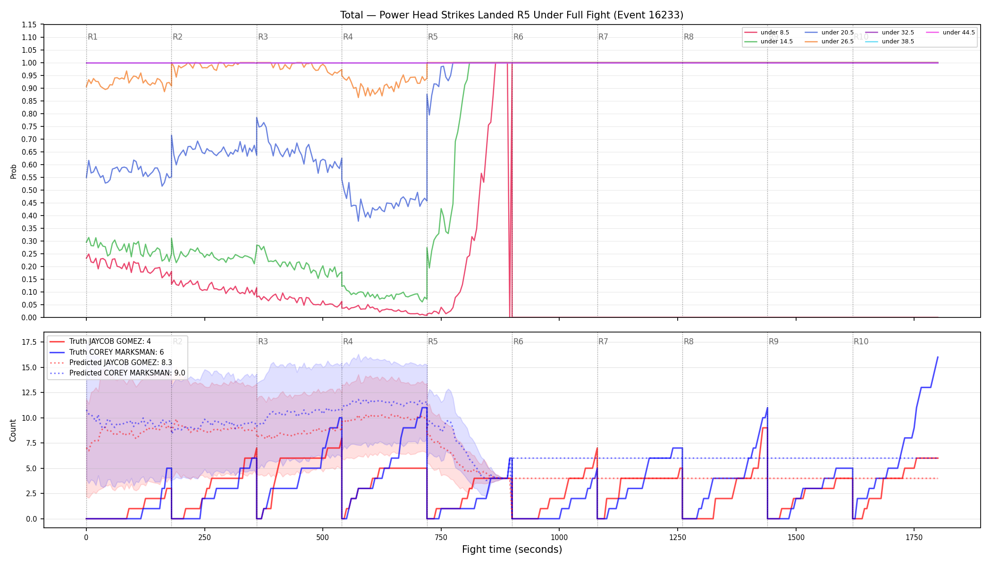Viewport: 991px width, 566px height.
Task: Click the 1750 tick on time axis
Action: pyautogui.click(x=914, y=537)
